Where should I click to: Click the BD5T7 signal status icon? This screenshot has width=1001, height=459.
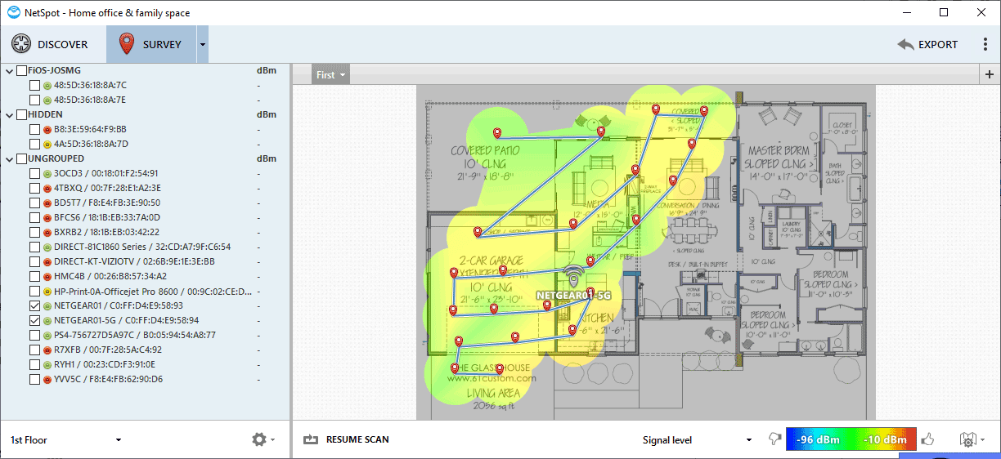(47, 203)
